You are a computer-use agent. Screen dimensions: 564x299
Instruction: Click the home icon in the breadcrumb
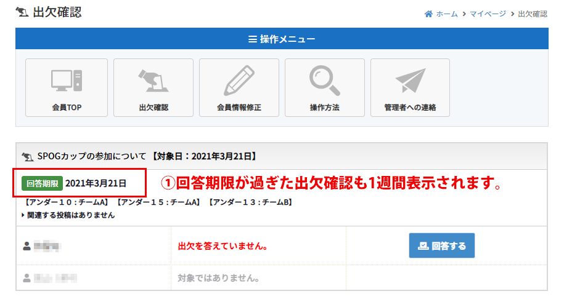[428, 14]
